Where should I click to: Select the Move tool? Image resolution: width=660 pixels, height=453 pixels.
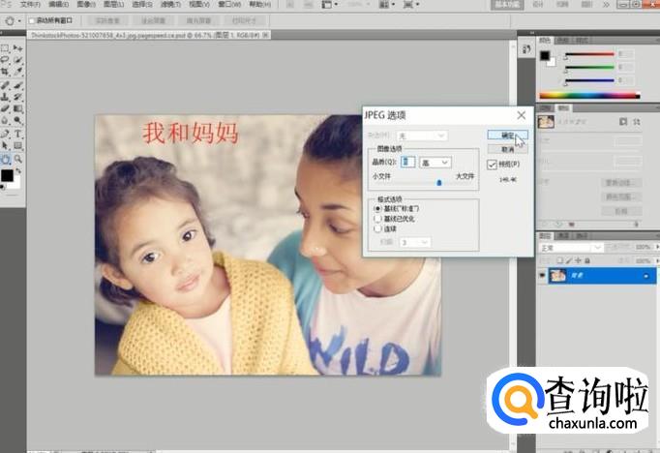click(x=18, y=47)
